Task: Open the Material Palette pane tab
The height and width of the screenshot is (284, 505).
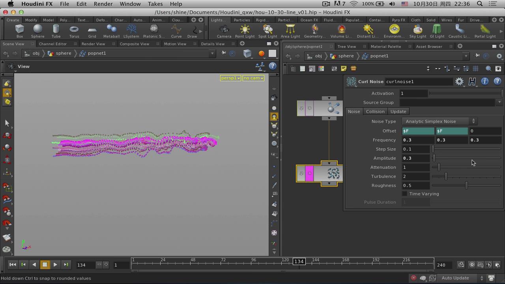Action: point(385,47)
